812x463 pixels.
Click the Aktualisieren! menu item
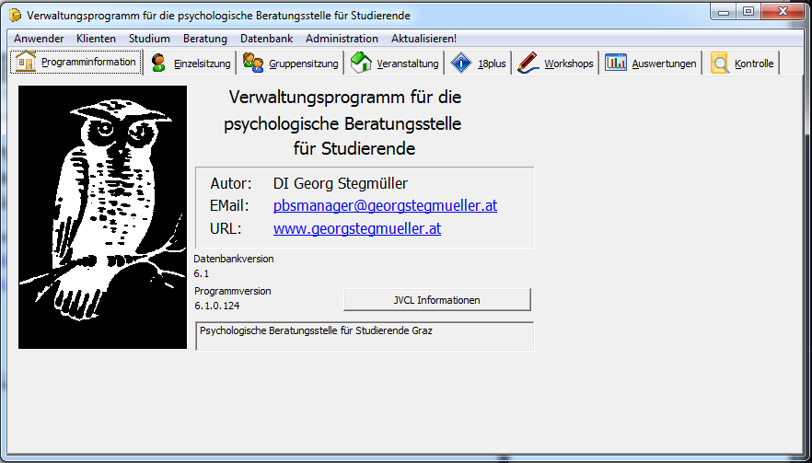click(x=423, y=39)
